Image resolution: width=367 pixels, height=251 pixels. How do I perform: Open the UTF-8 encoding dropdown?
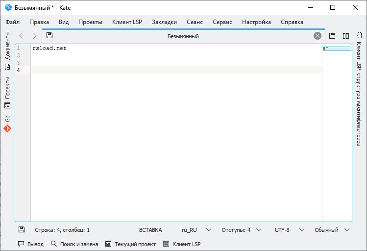(x=289, y=230)
